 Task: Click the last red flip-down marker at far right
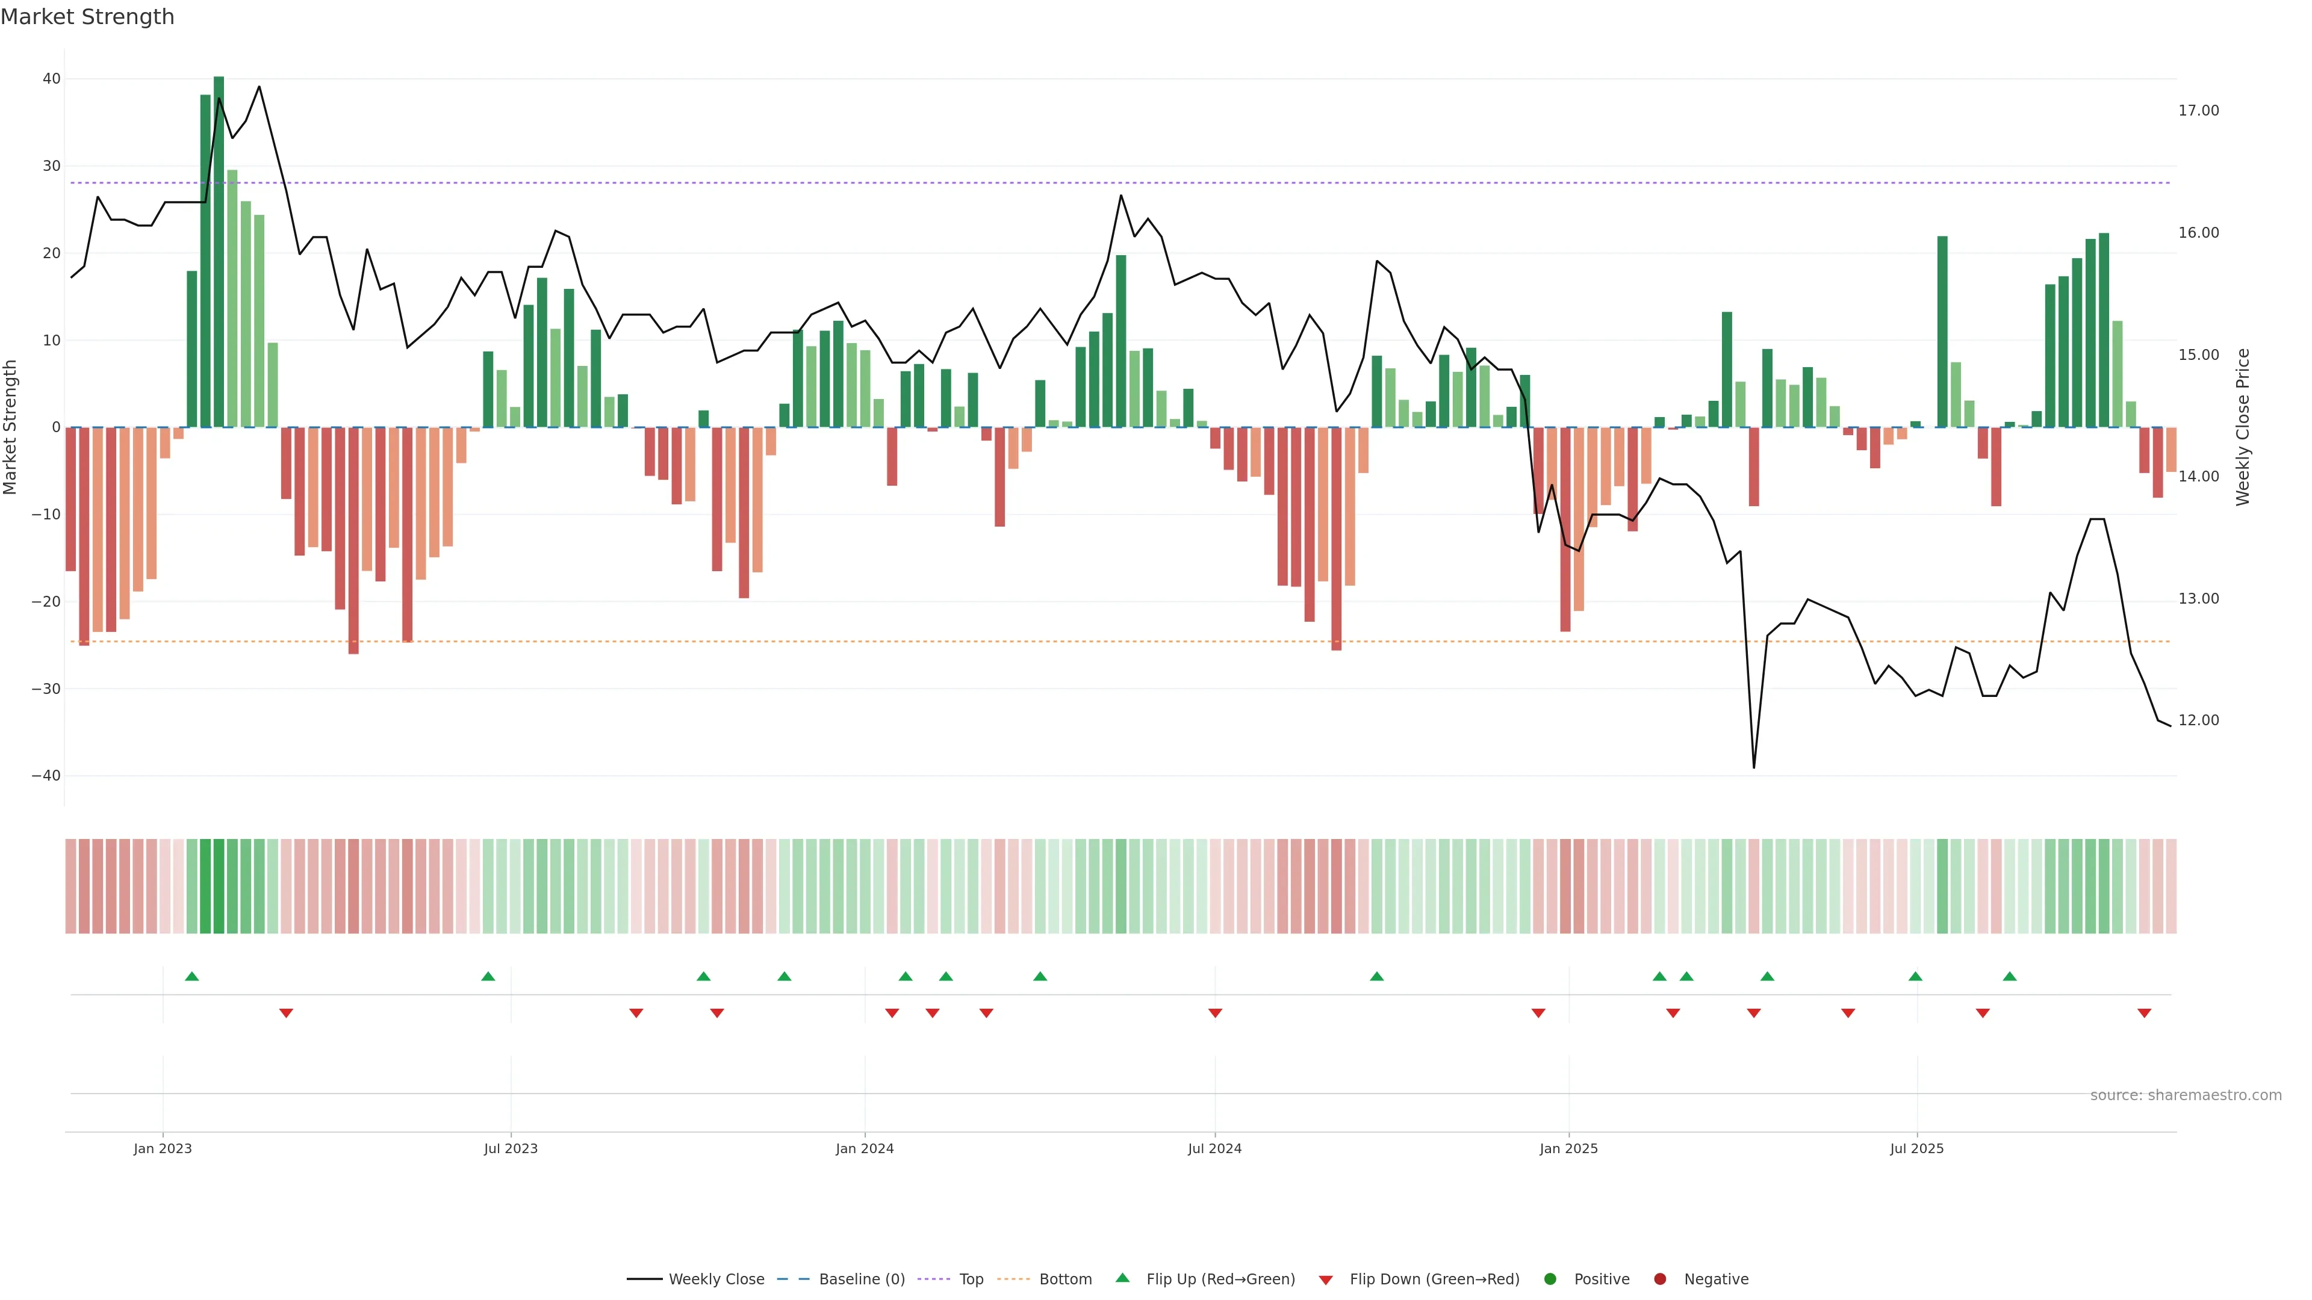coord(2144,1013)
